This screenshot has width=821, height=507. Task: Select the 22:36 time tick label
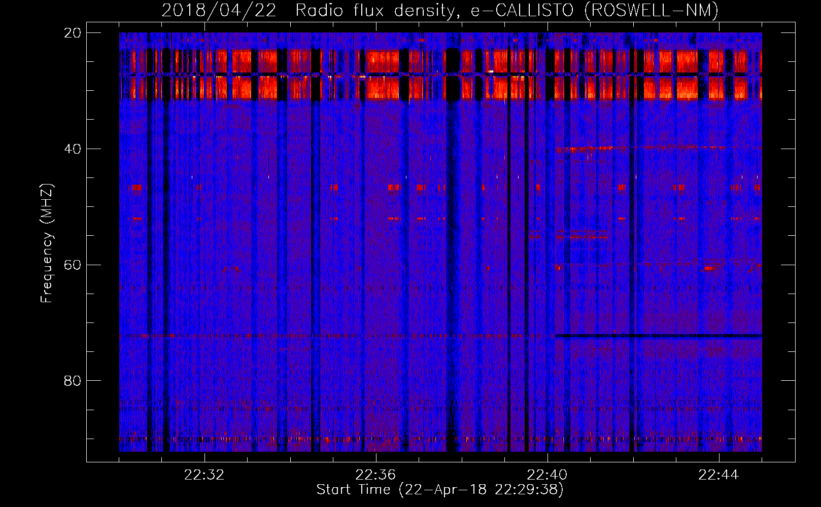(x=375, y=475)
